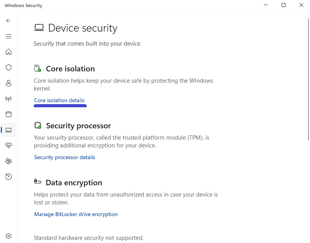310x243 pixels.
Task: Open Firewall & network protection
Action: 9,99
